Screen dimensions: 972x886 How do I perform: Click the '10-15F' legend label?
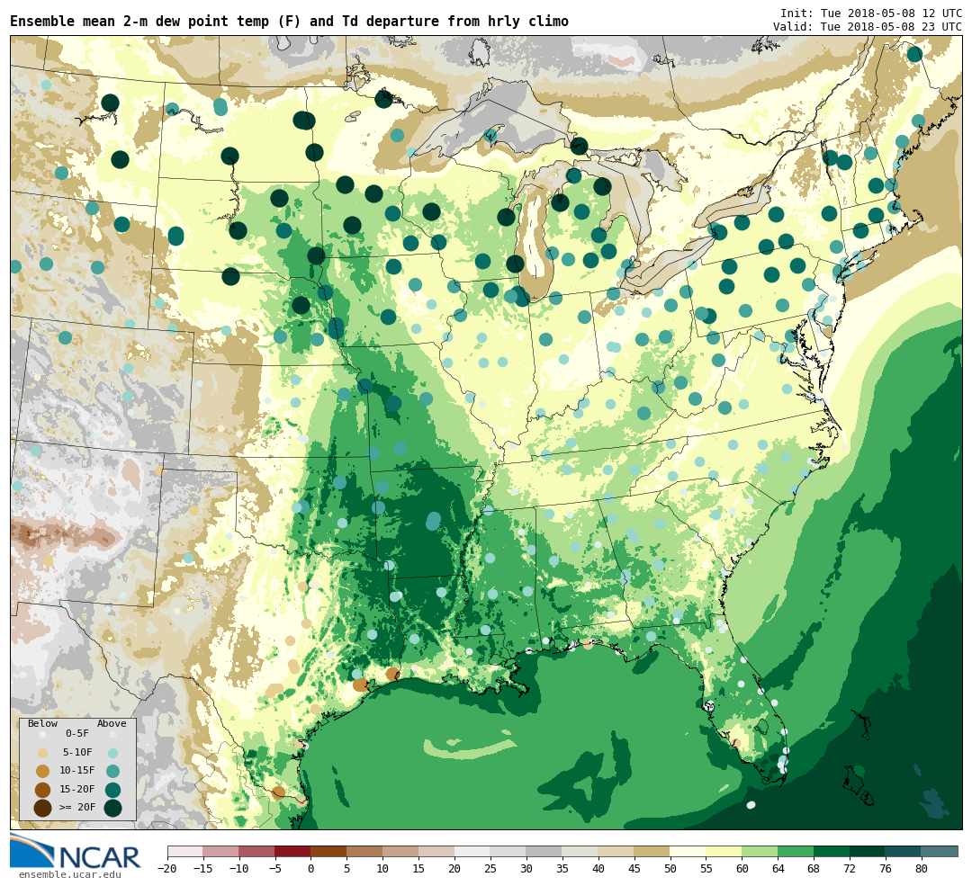77,771
